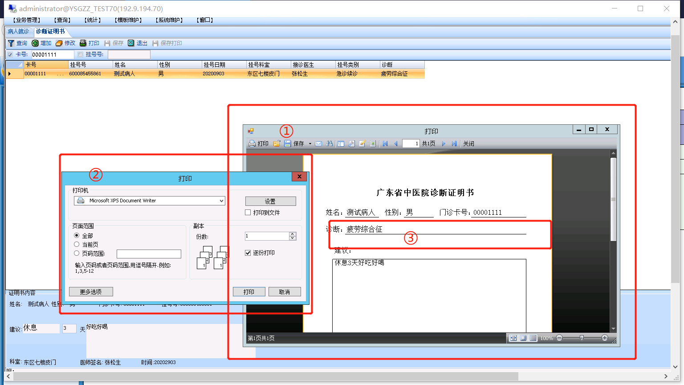
Task: Click 关闭 in the preview toolbar
Action: (468, 143)
